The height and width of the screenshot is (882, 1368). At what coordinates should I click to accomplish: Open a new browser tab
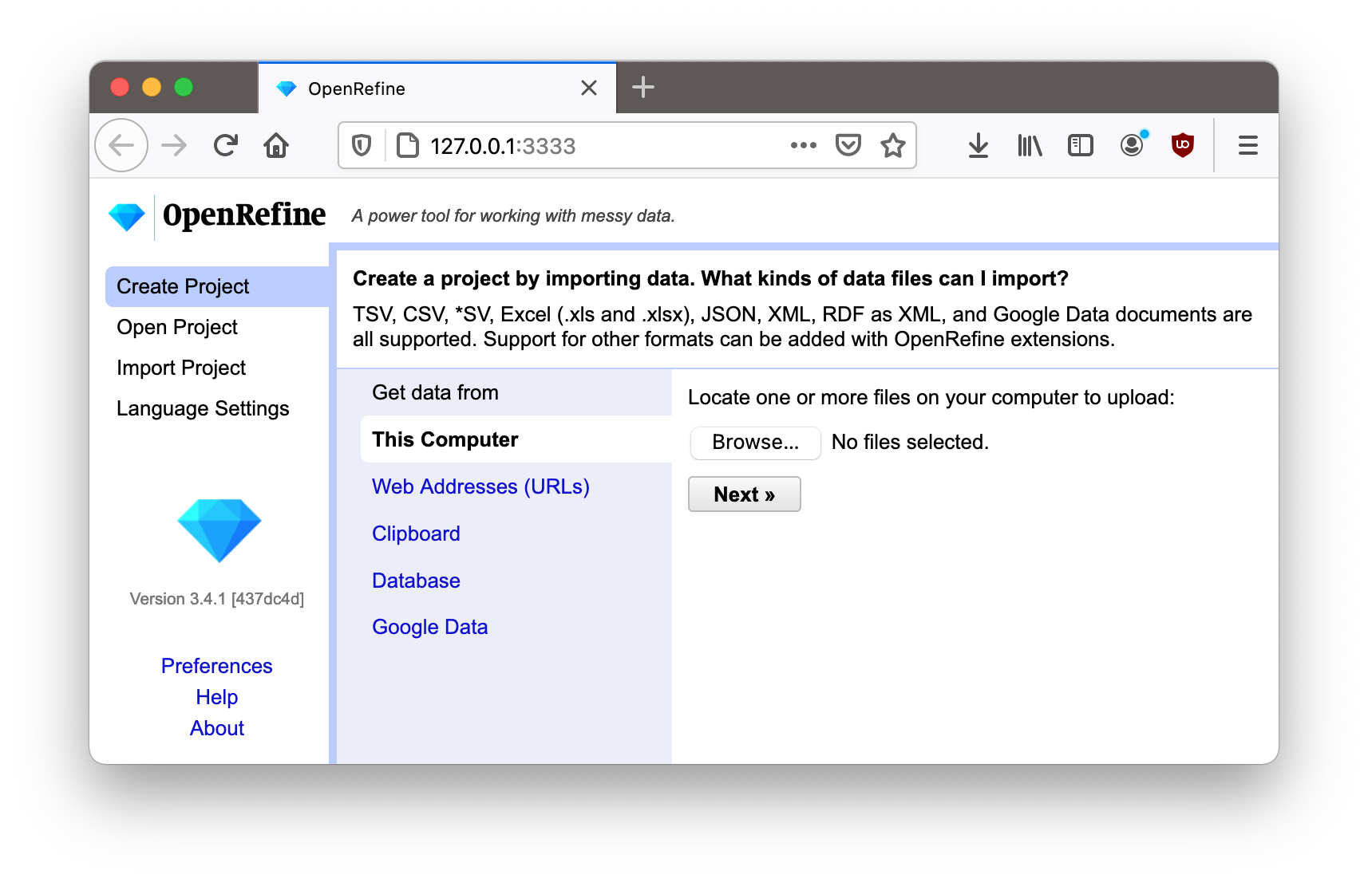643,87
